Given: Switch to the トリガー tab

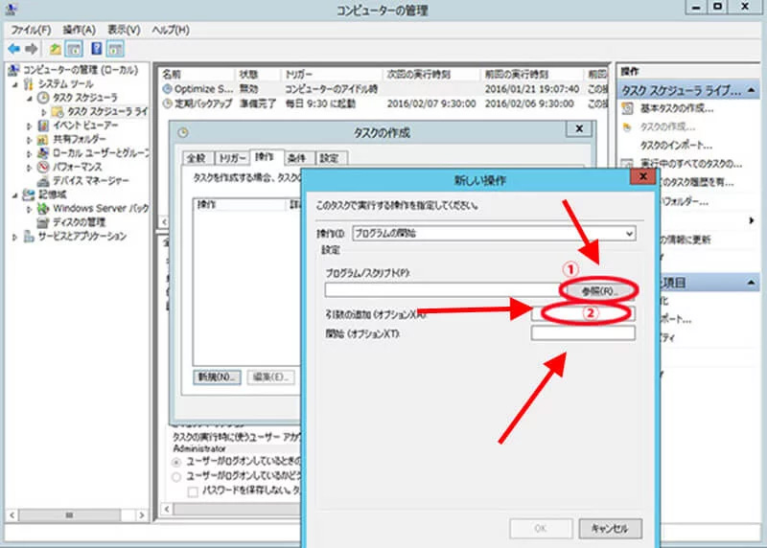Looking at the screenshot, I should click(231, 158).
